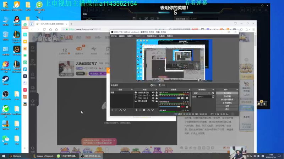Image resolution: width=284 pixels, height=159 pixels.
Task: Undock the sources panel
Action: (x=156, y=90)
